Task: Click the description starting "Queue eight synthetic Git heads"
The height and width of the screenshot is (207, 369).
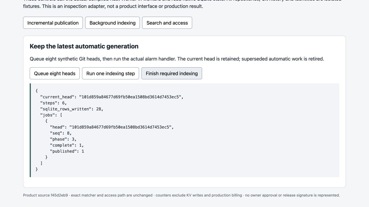Action: click(177, 59)
